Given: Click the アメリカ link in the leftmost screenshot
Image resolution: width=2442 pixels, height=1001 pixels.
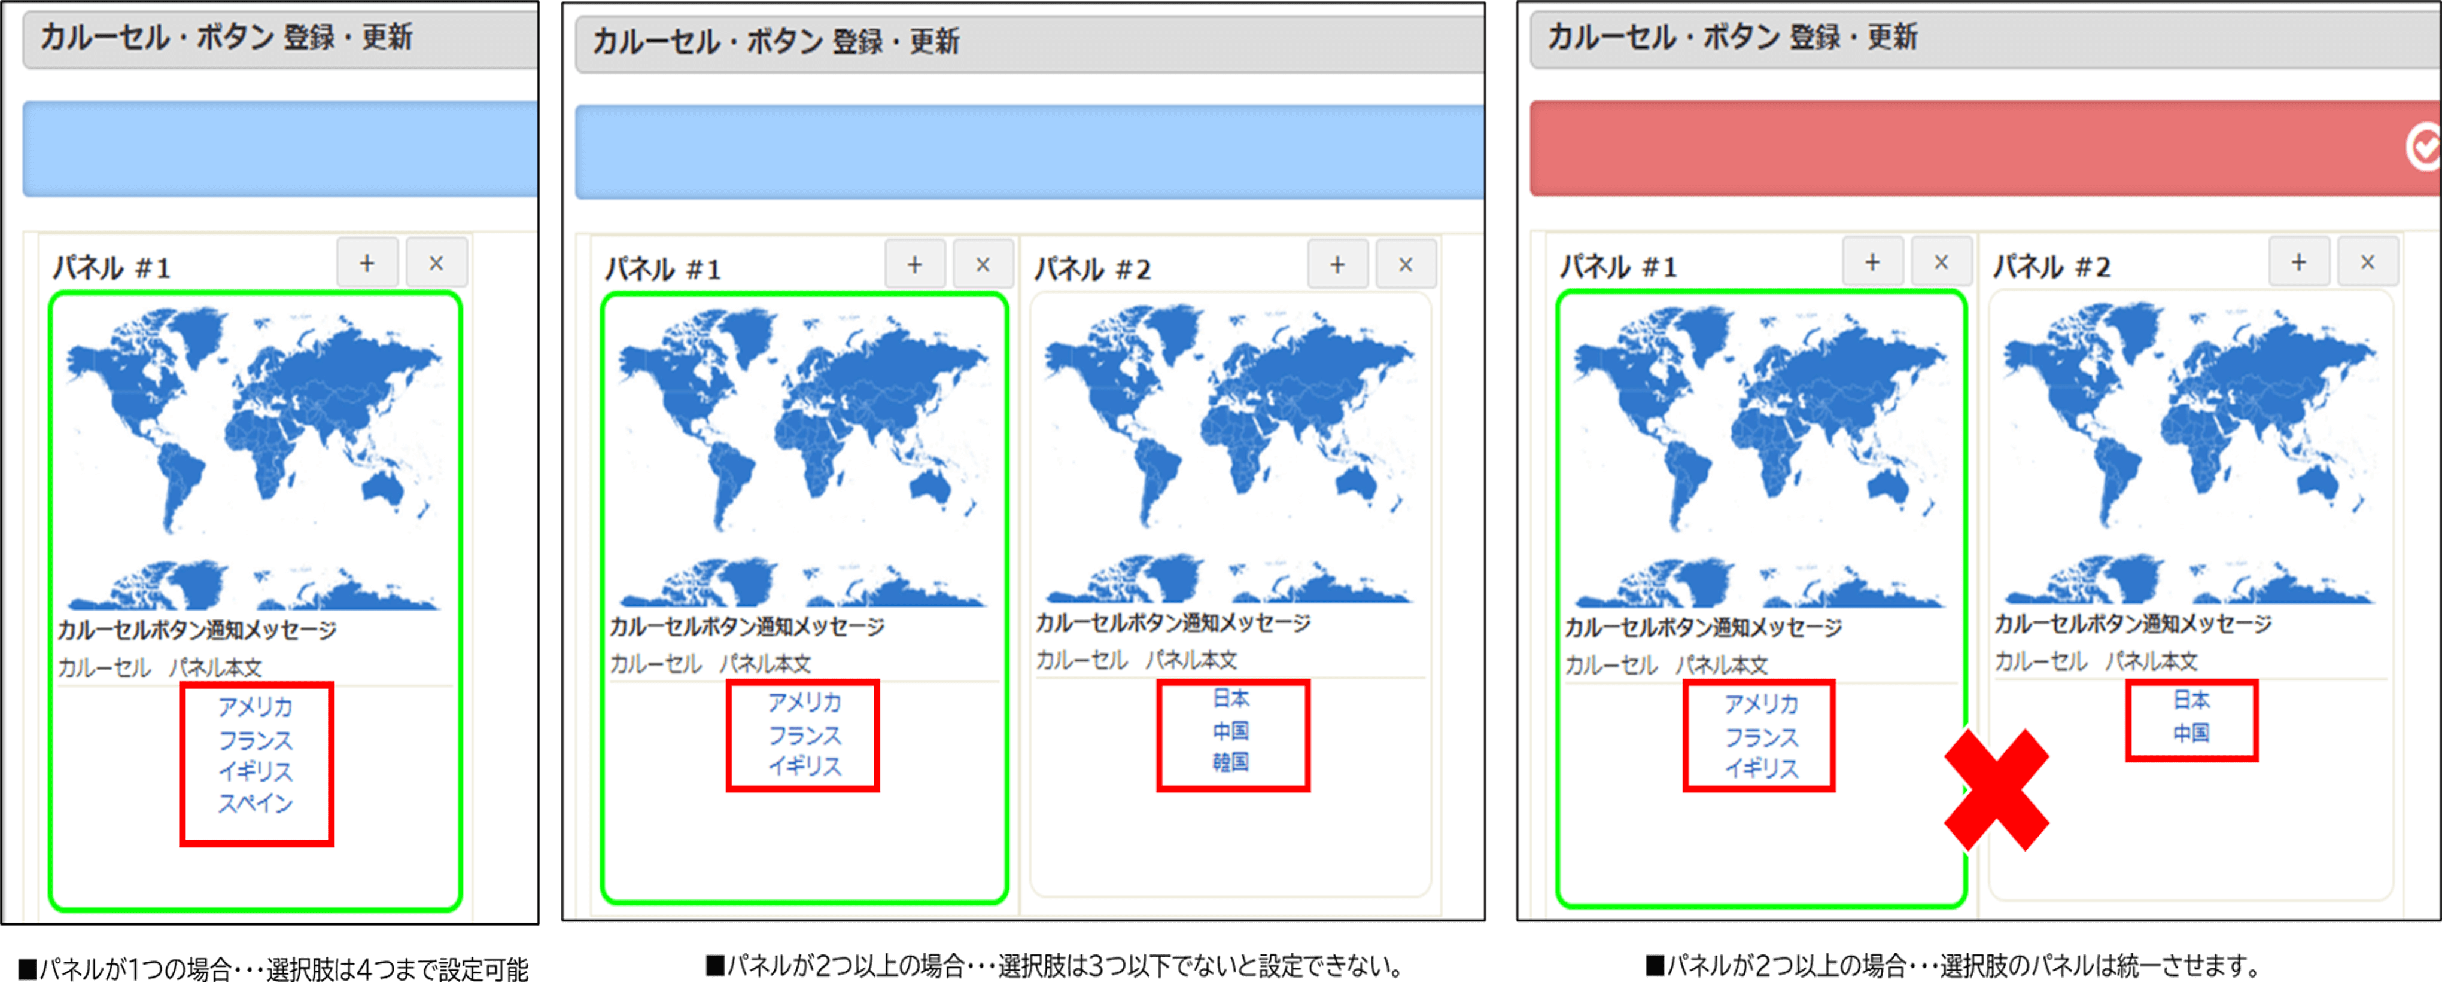Looking at the screenshot, I should click(256, 706).
